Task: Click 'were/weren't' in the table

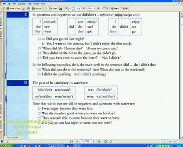Action: point(64,96)
